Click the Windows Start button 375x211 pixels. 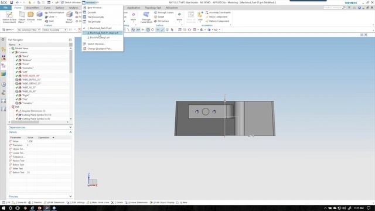[3, 208]
